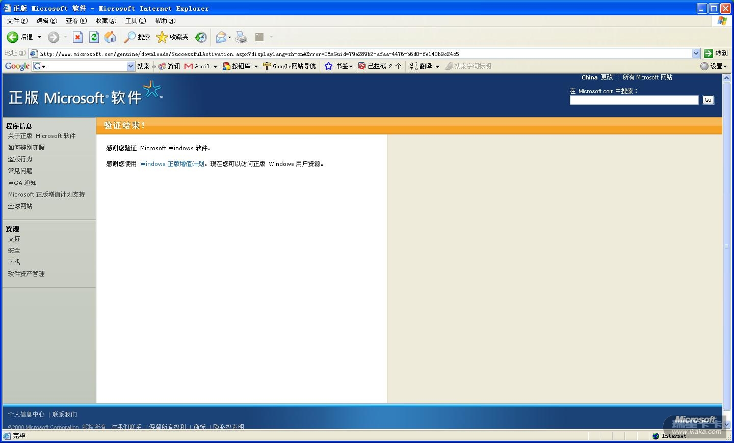Viewport: 734px width, 443px height.
Task: Click the 个人信息中心 footer link
Action: click(26, 414)
